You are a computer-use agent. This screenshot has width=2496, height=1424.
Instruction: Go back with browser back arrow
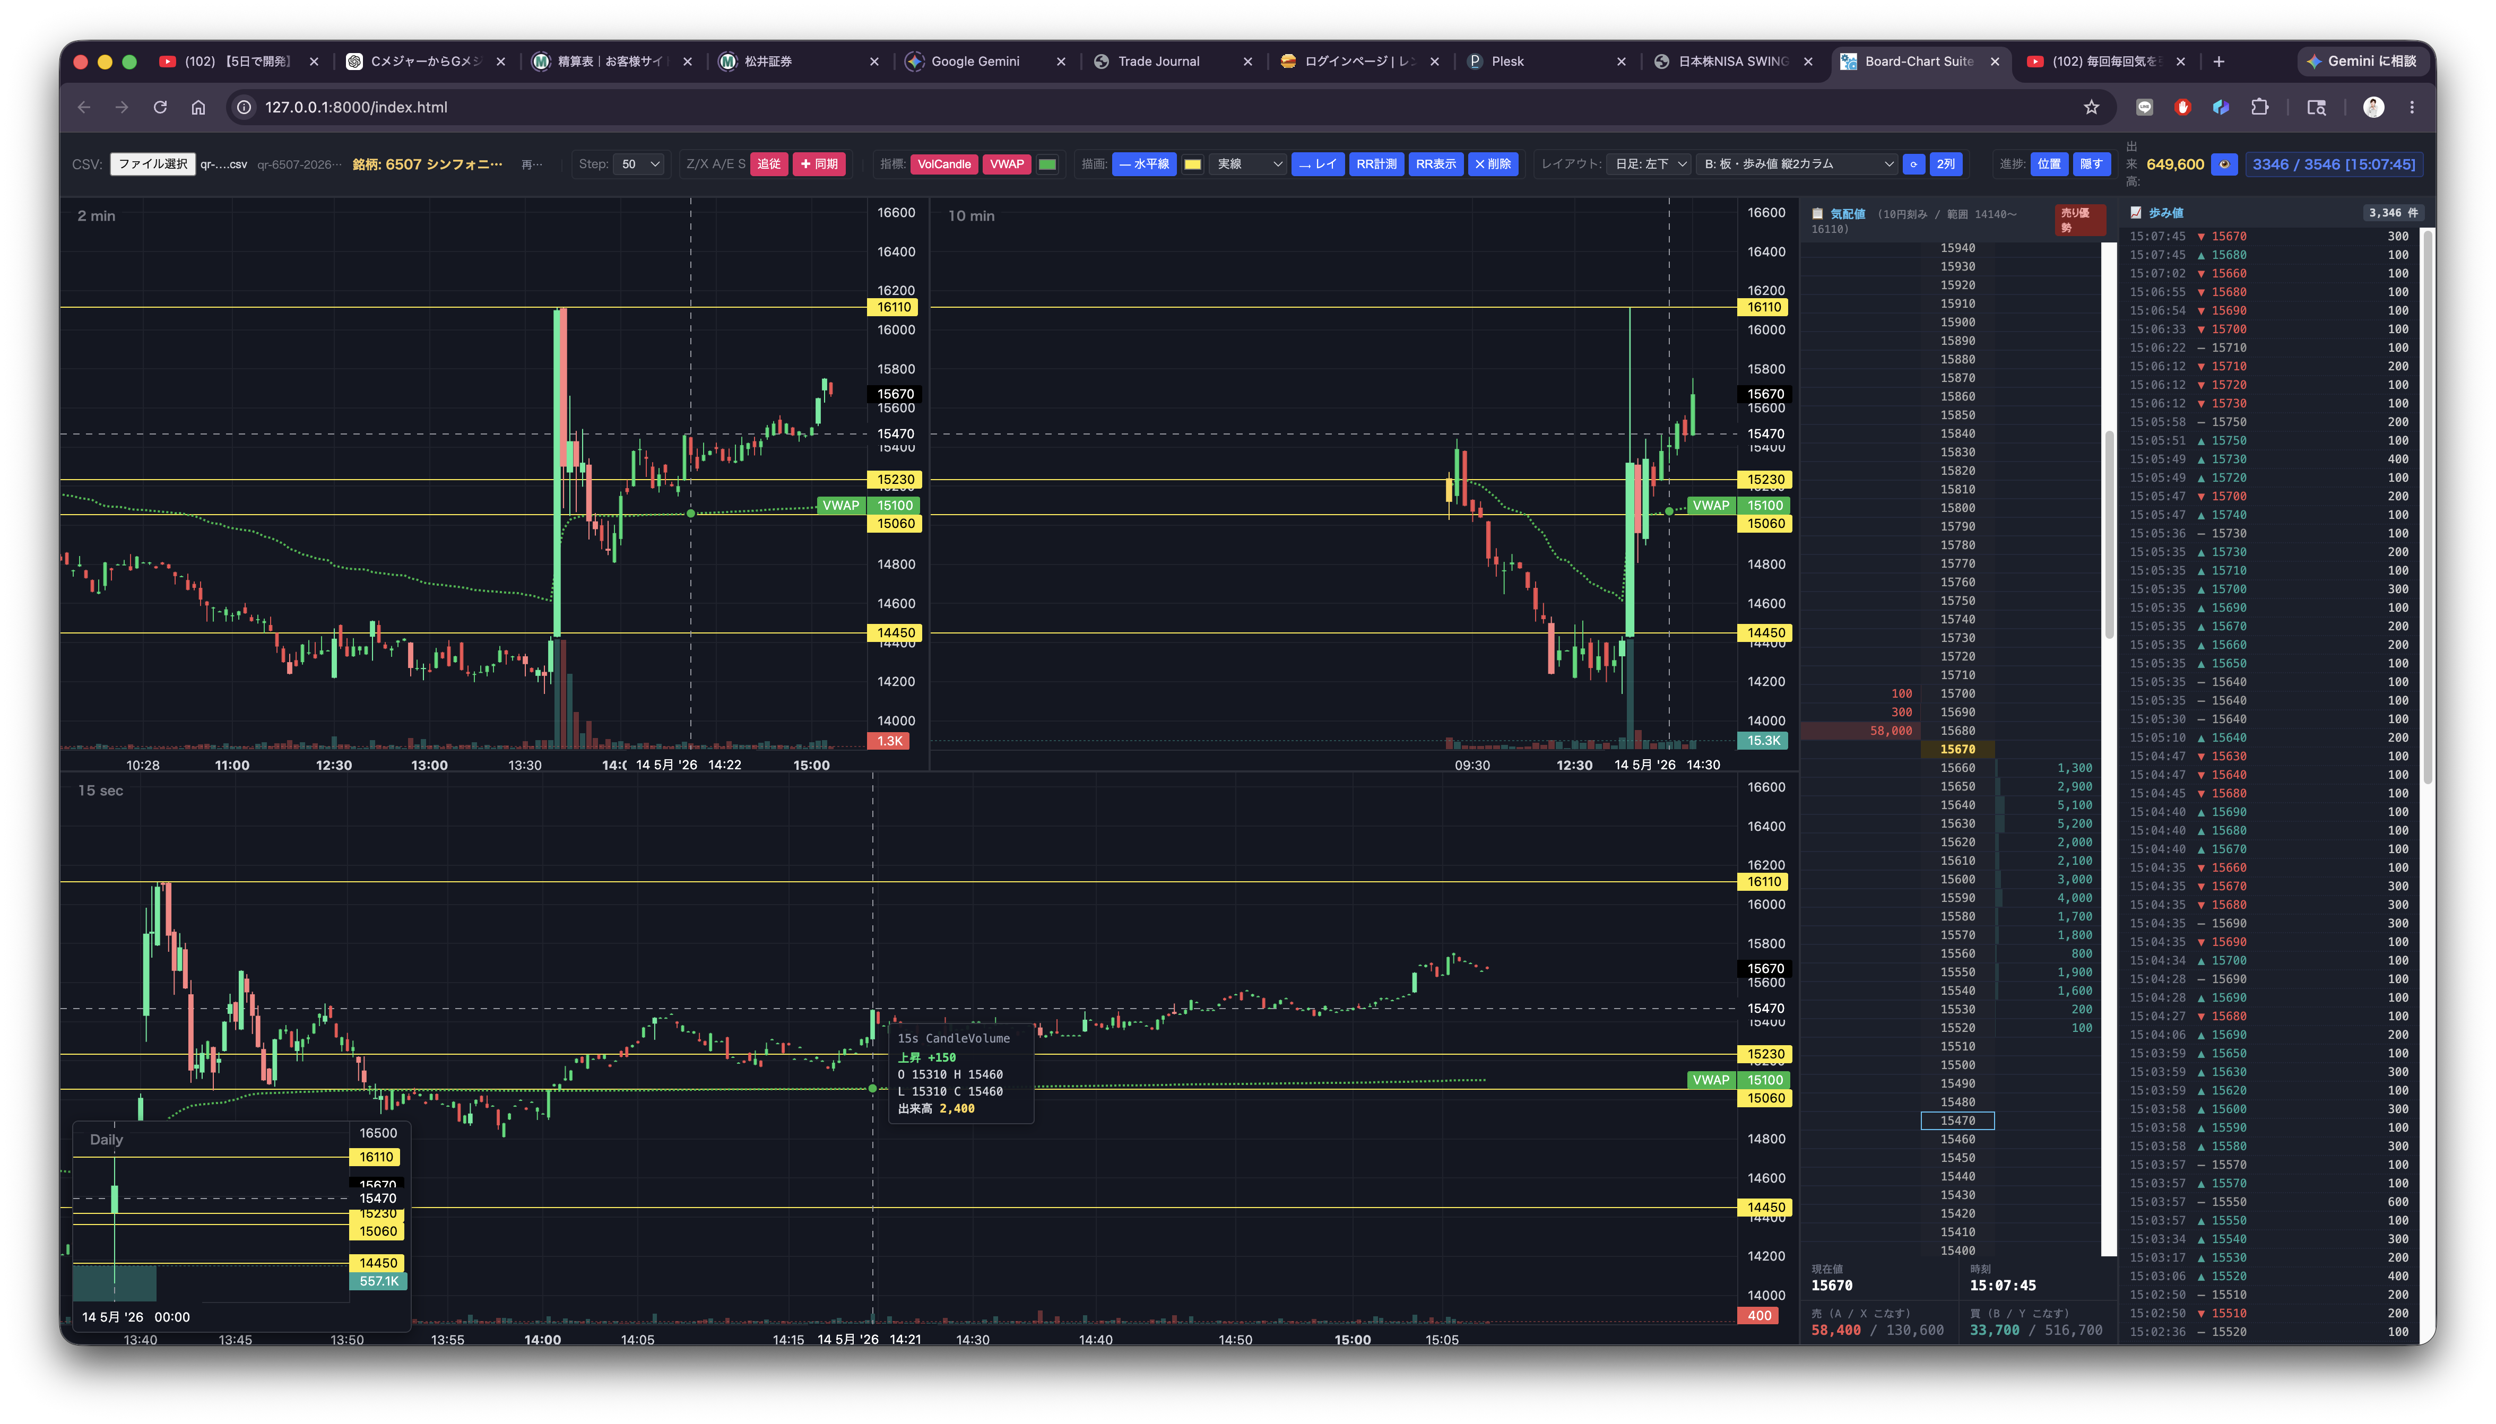tap(84, 108)
